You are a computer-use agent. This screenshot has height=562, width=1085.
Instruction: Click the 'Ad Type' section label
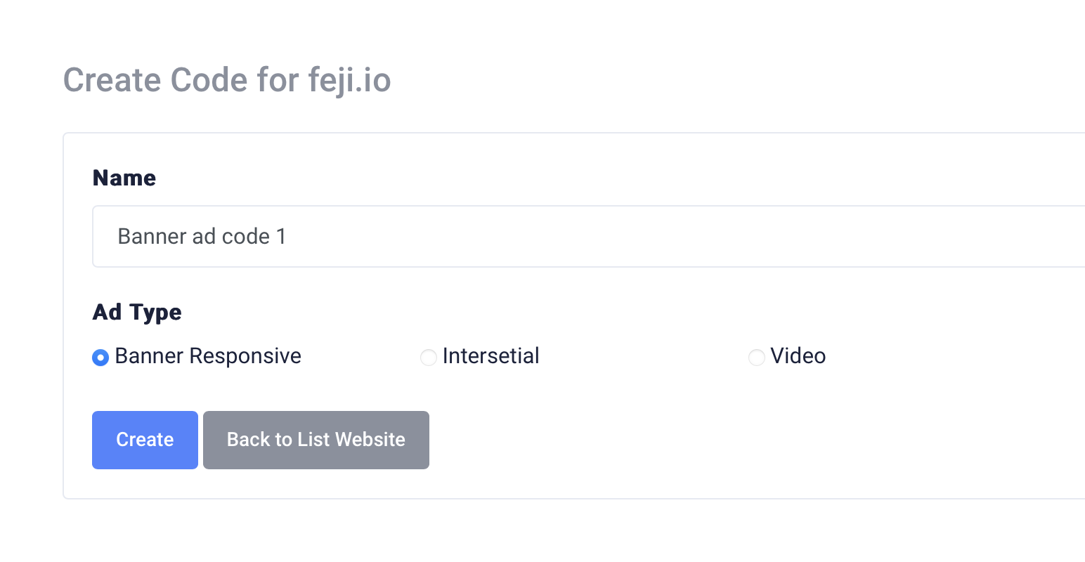[137, 312]
